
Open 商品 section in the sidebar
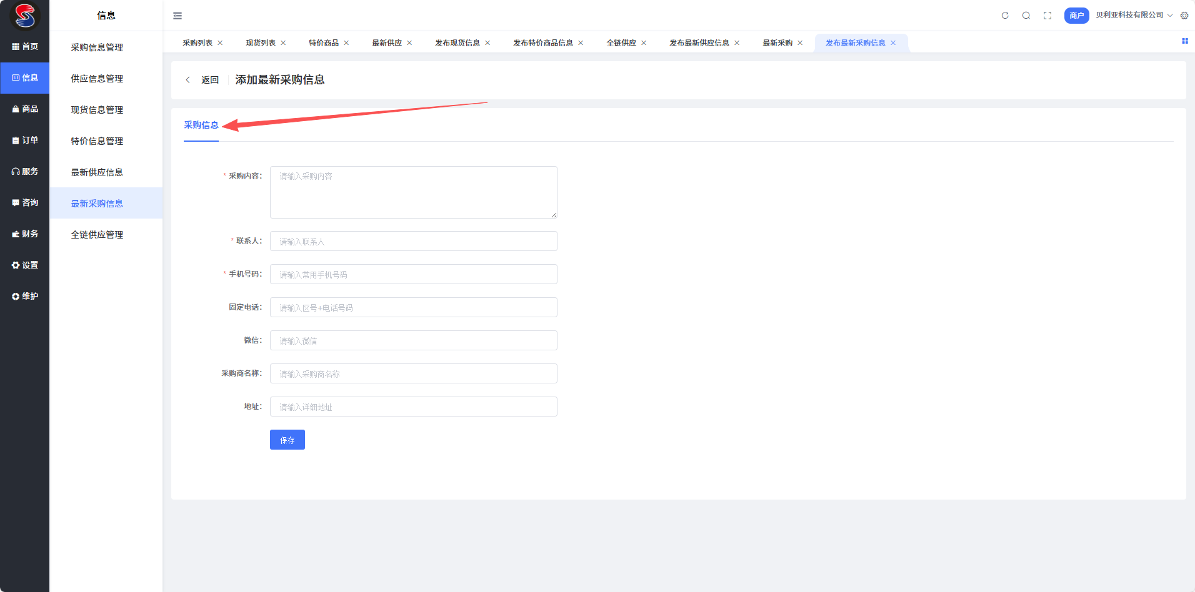[x=25, y=109]
